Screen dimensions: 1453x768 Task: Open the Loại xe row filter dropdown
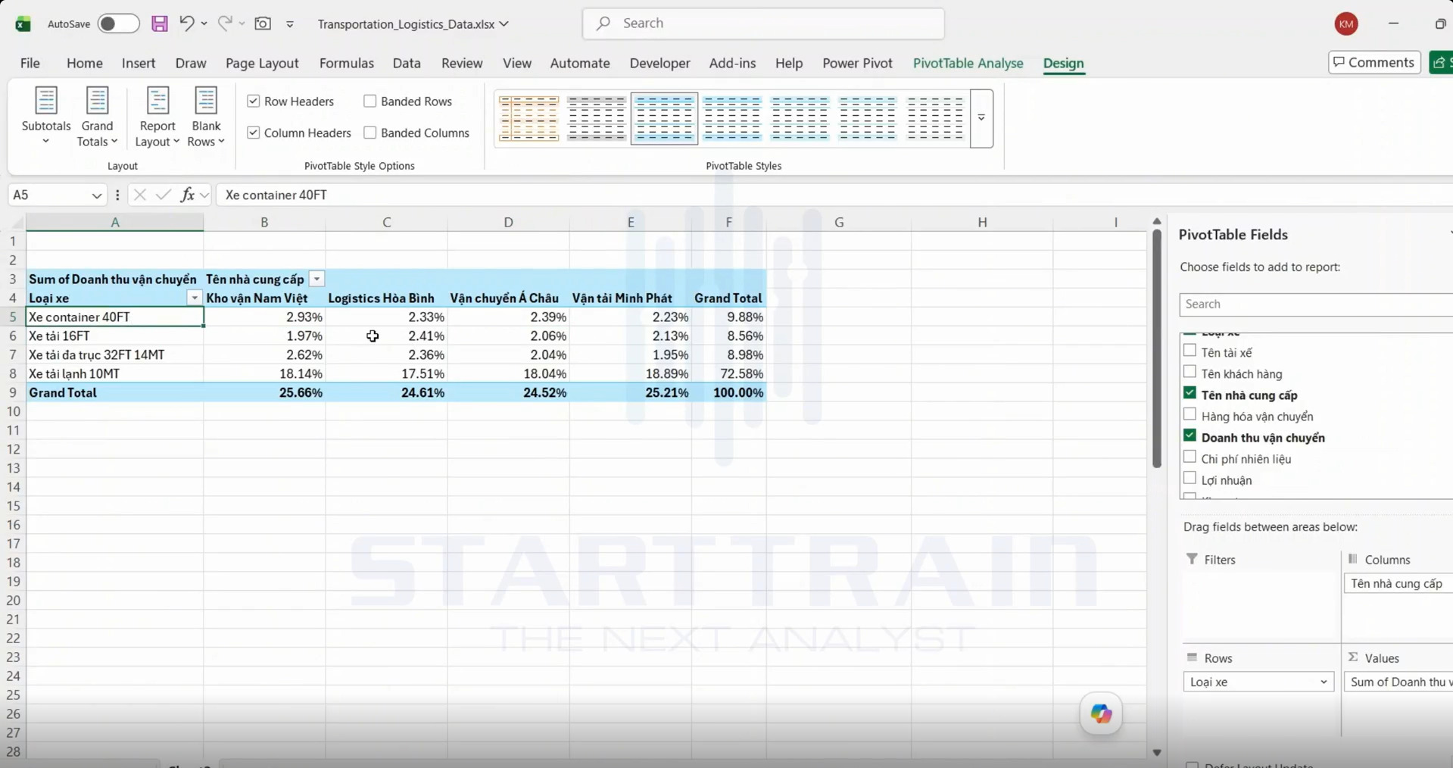click(x=195, y=298)
